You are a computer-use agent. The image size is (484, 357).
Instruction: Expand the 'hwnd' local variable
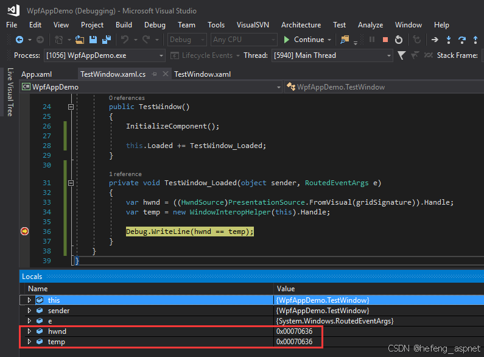click(x=29, y=331)
